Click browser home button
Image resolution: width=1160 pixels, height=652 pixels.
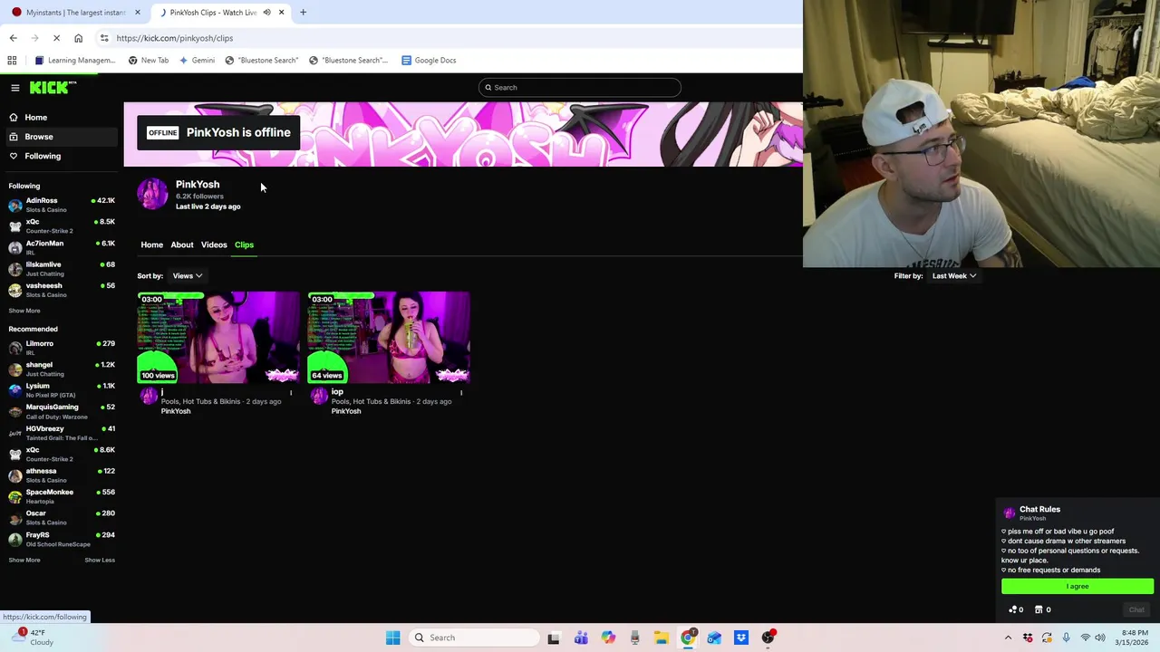click(78, 38)
